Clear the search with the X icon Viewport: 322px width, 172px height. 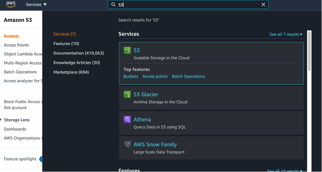coord(263,4)
